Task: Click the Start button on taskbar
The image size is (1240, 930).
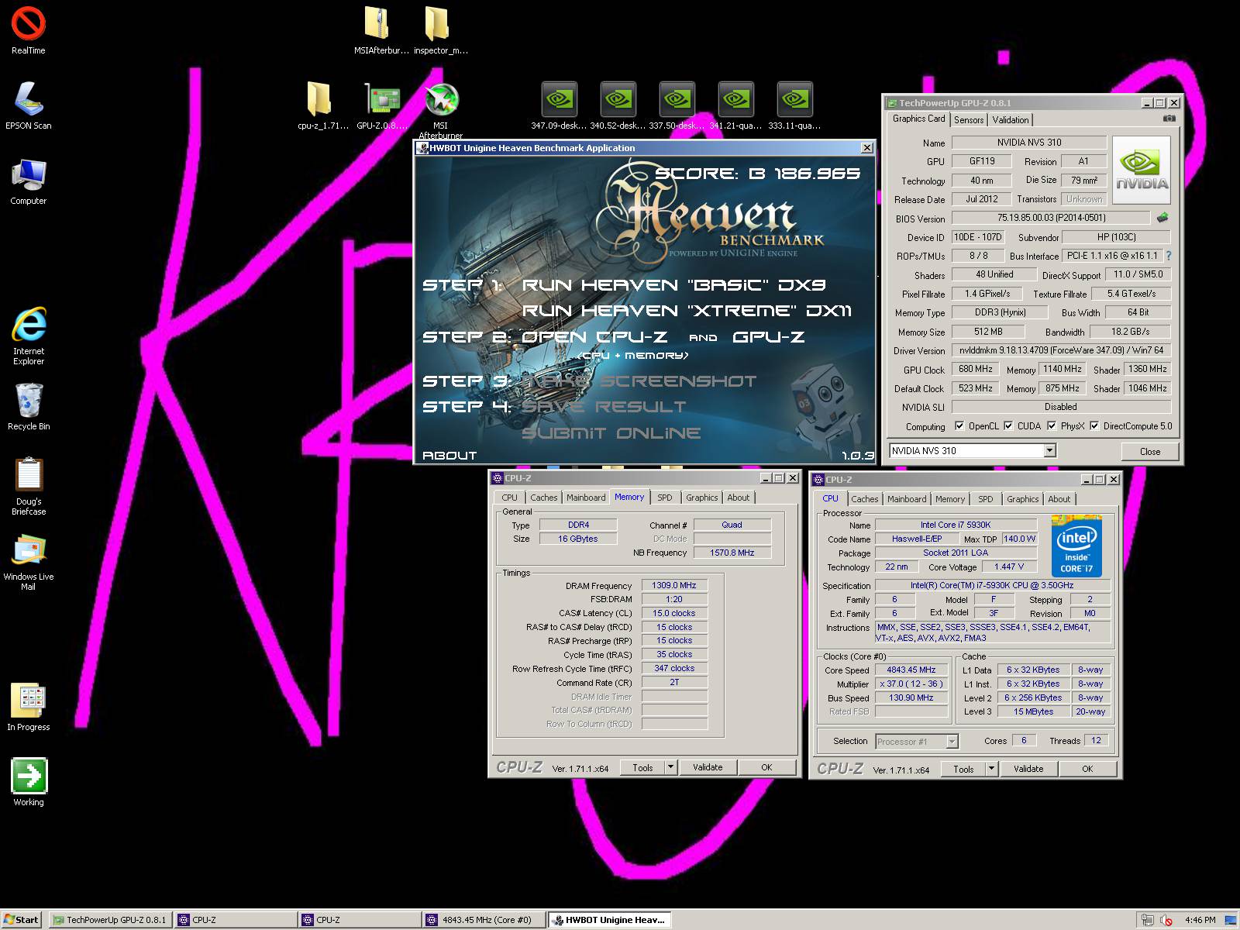Action: [22, 920]
